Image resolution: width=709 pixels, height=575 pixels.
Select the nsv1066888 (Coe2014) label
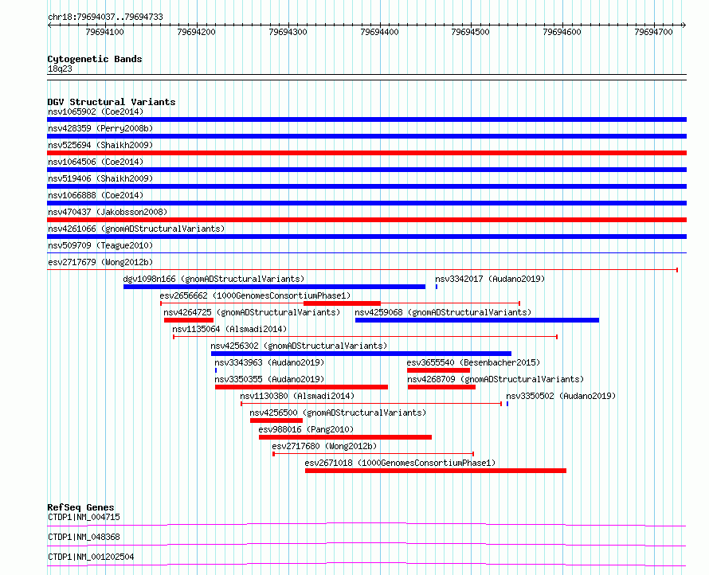click(96, 195)
